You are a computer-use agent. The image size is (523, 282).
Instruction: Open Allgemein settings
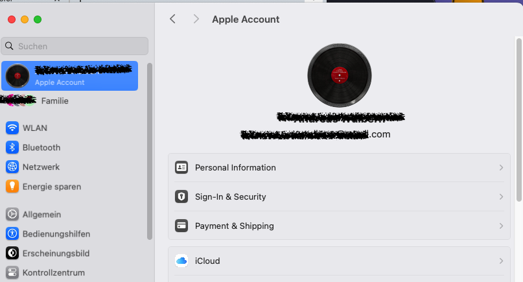(70, 214)
